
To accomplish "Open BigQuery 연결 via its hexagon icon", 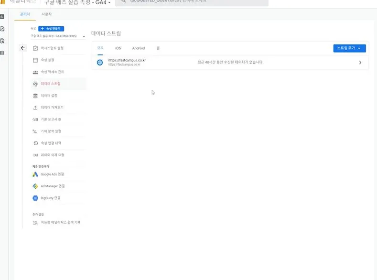I will (35, 198).
